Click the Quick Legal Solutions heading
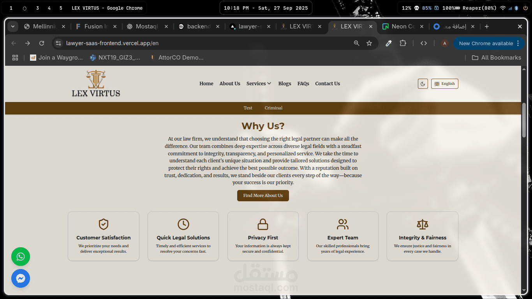This screenshot has height=299, width=532. (x=183, y=237)
